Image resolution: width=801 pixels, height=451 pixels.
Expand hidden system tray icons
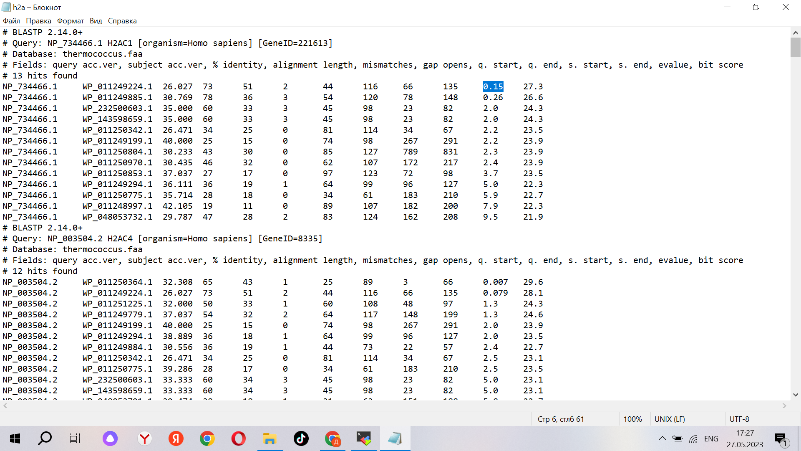pos(662,438)
